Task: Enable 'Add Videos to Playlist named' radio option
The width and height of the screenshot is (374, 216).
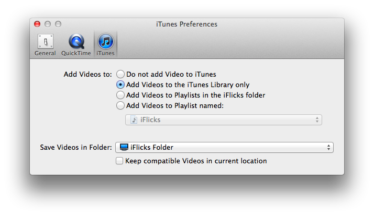Action: click(x=120, y=105)
